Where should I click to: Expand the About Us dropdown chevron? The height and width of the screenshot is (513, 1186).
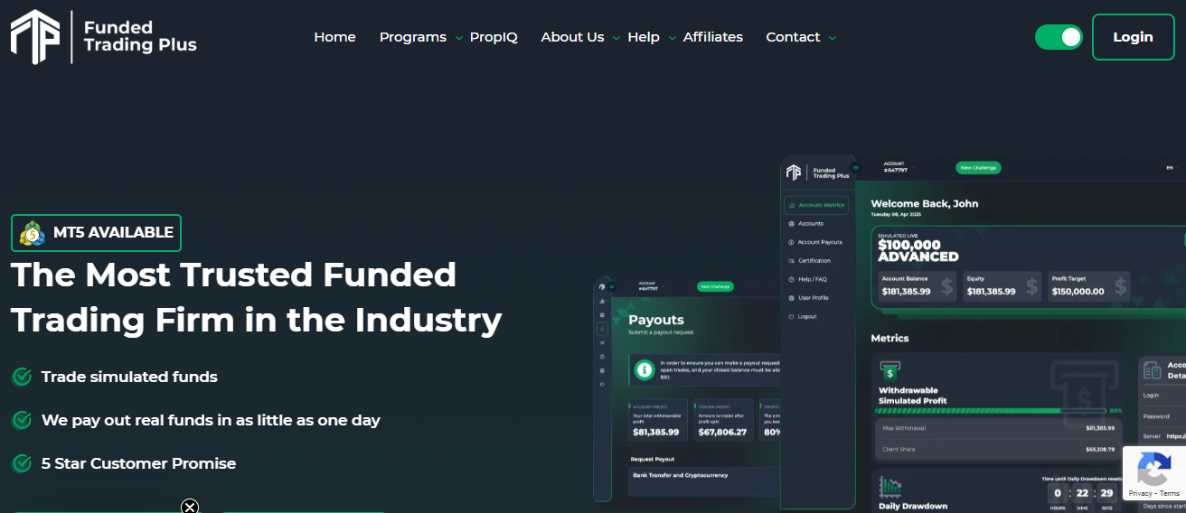click(617, 38)
